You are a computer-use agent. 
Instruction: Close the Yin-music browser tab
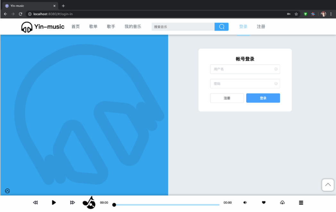point(55,6)
